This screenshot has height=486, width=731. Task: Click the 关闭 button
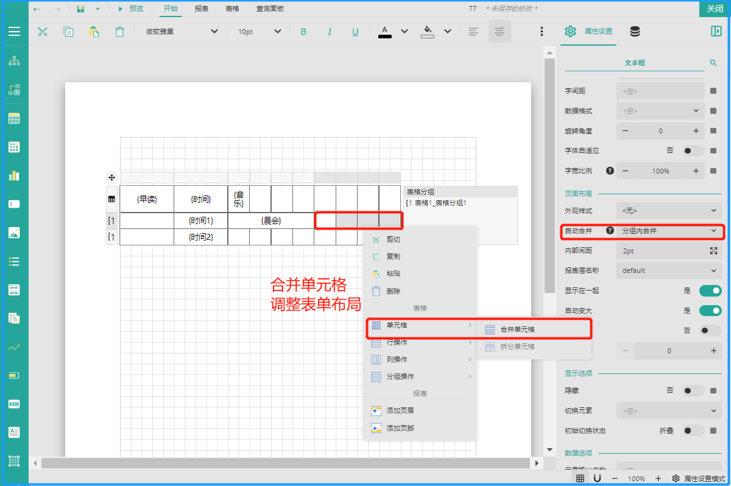[715, 9]
